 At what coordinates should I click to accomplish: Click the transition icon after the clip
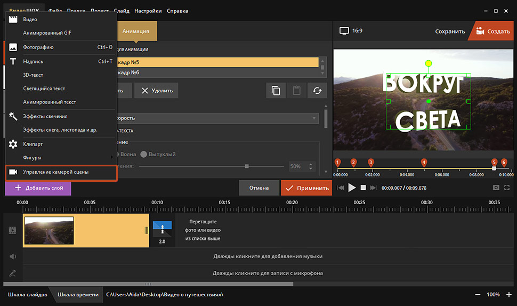tap(162, 230)
